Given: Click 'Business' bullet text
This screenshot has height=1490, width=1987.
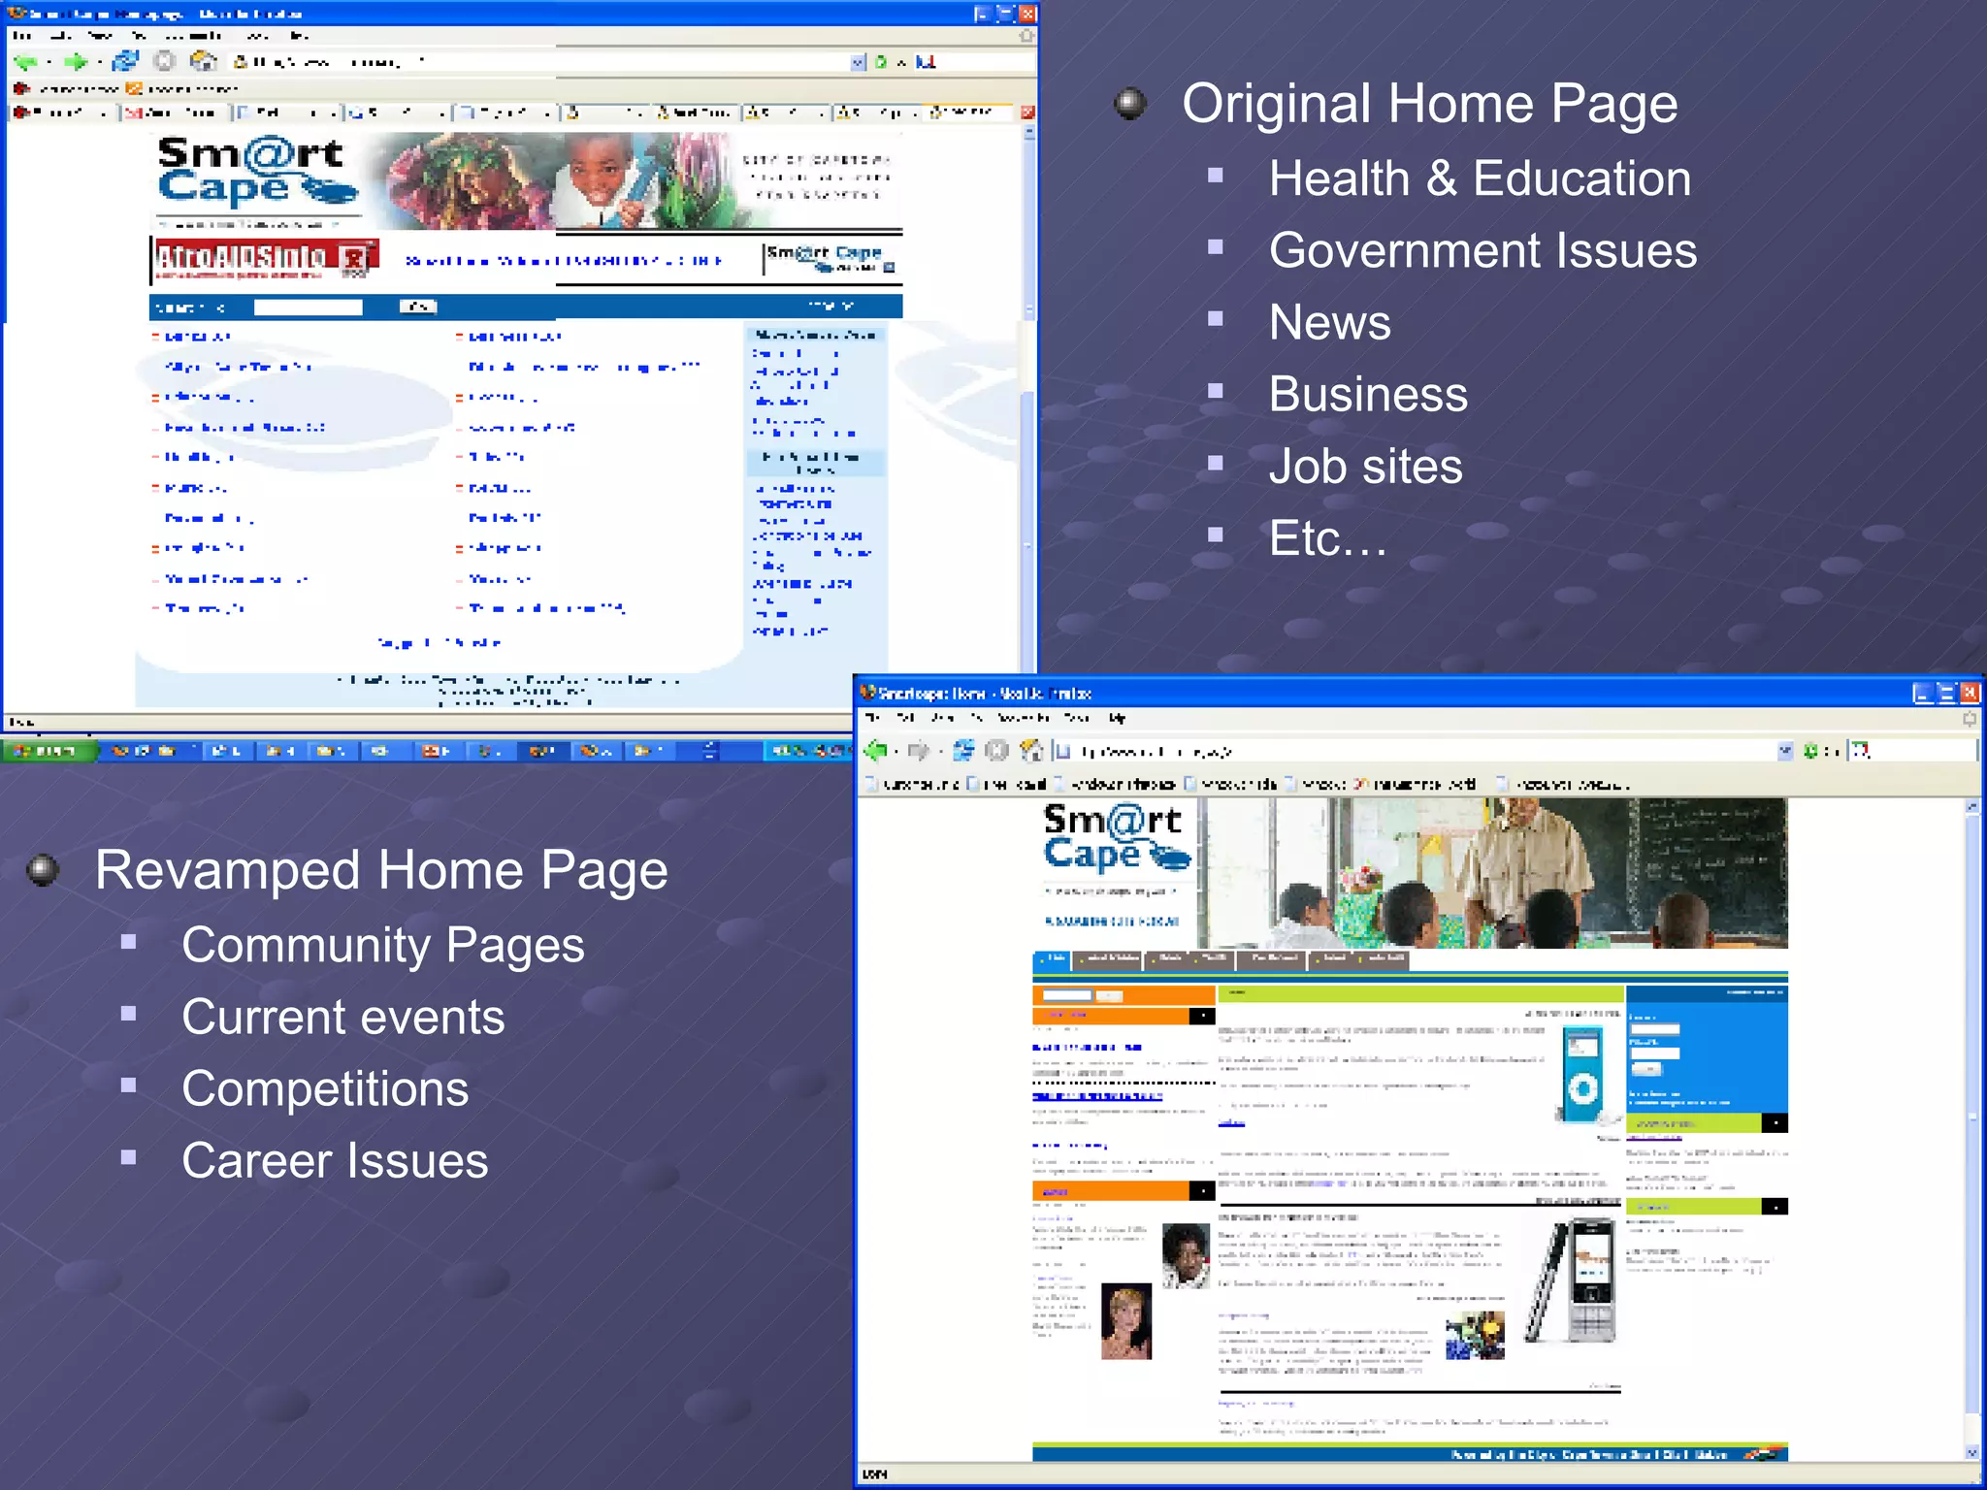Looking at the screenshot, I should click(x=1368, y=394).
